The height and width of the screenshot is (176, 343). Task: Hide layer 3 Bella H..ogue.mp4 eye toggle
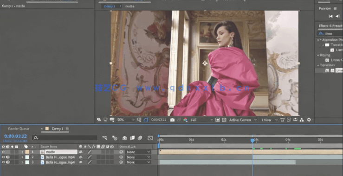3,162
